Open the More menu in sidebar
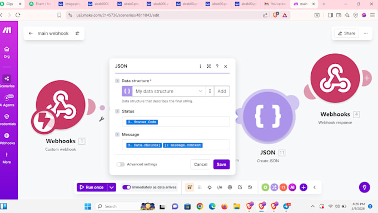Image resolution: width=378 pixels, height=213 pixels. click(7, 158)
